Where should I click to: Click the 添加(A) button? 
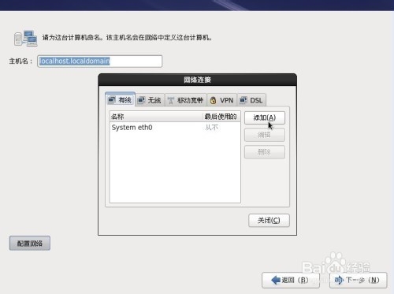[x=265, y=117]
